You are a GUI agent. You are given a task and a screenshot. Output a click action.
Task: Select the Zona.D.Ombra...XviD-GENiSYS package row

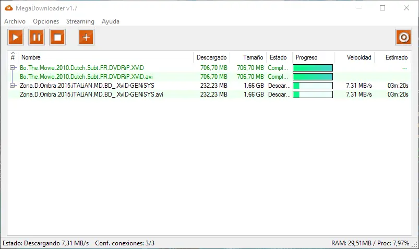click(210, 86)
